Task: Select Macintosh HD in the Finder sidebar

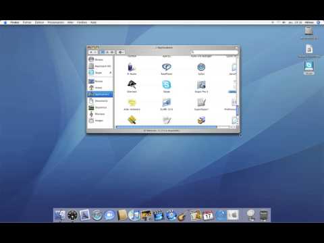Action: point(100,66)
